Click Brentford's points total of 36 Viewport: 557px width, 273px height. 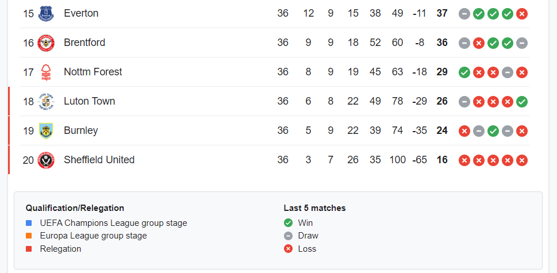click(x=442, y=43)
